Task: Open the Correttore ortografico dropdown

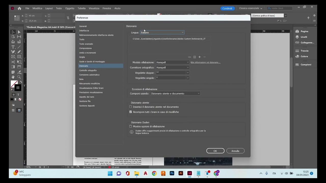Action: (x=173, y=68)
